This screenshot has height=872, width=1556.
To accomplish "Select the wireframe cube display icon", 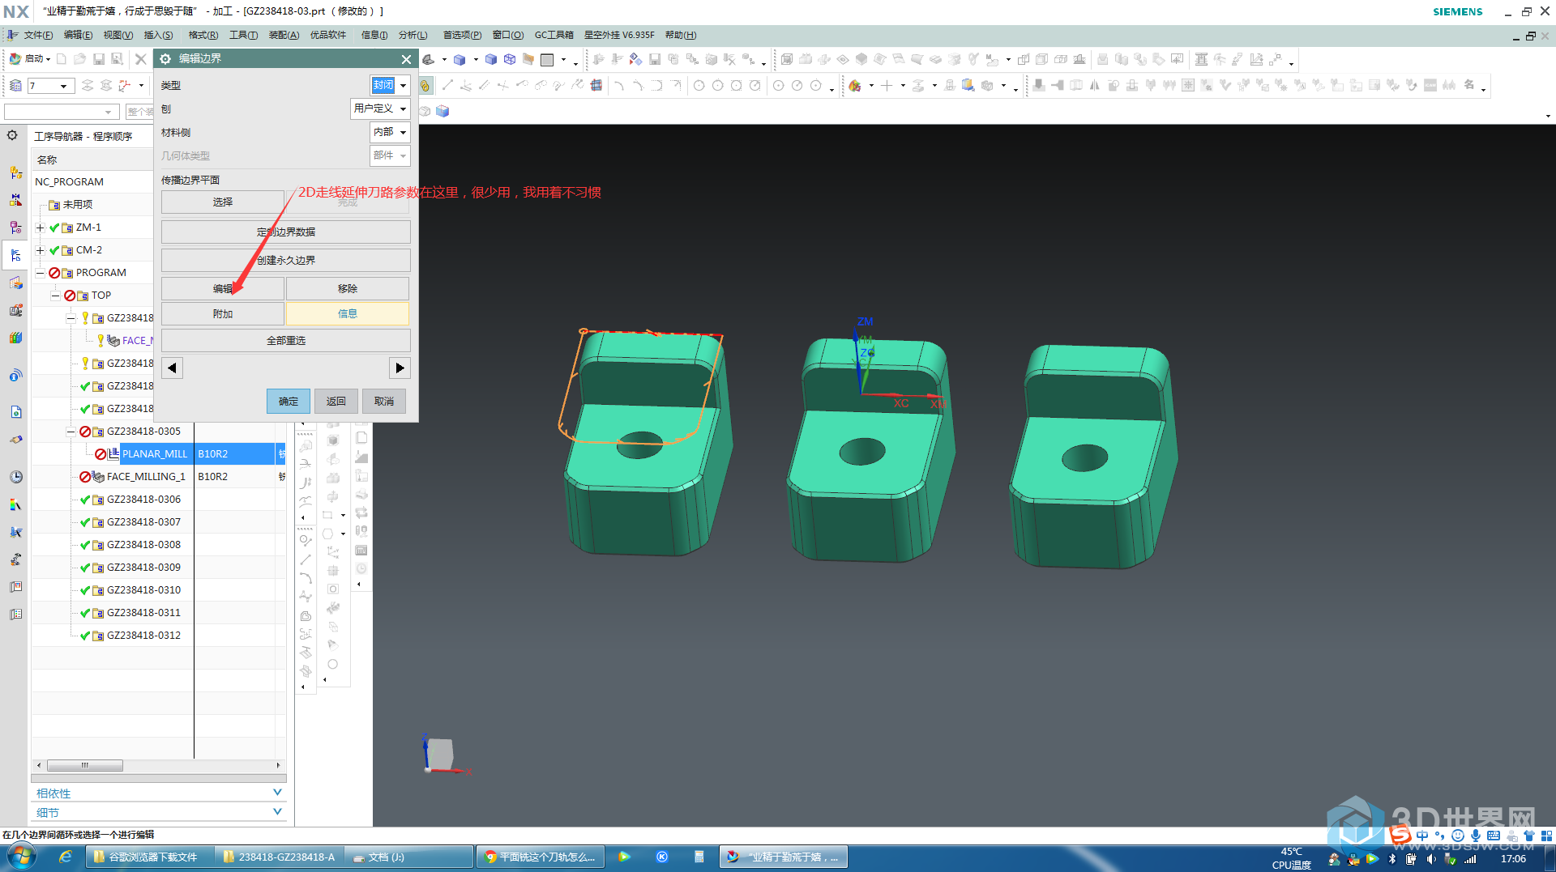I will tap(510, 59).
